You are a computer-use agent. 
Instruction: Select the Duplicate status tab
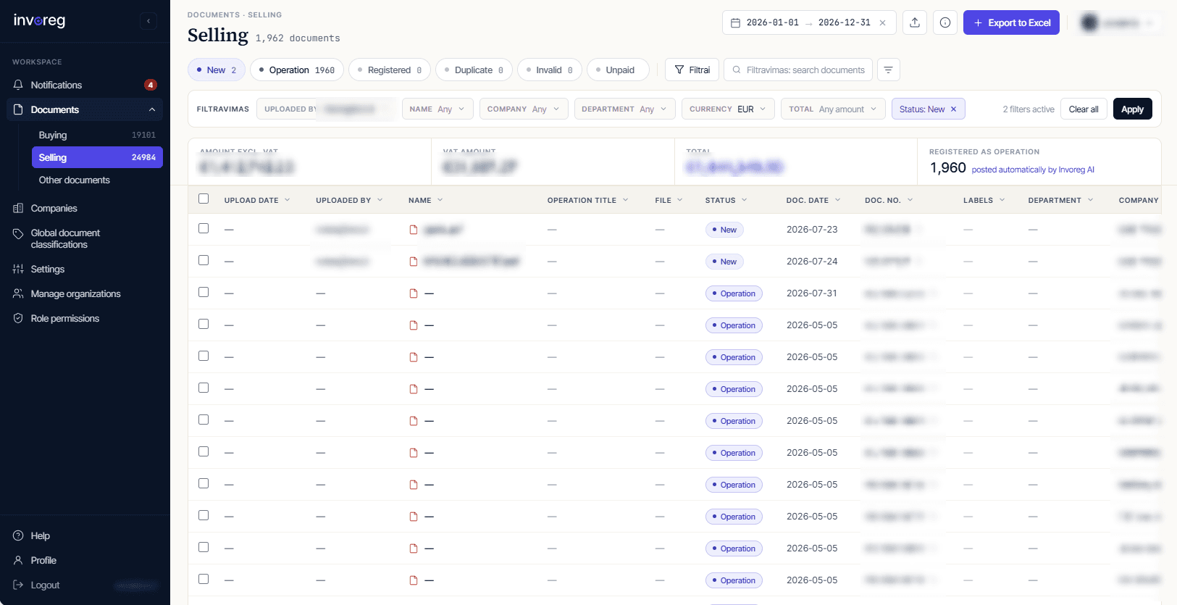474,70
